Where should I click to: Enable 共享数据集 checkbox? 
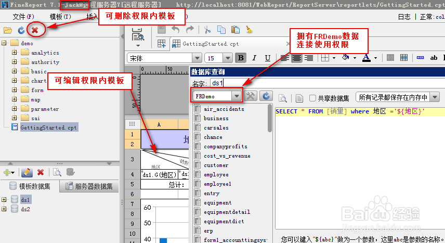[x=312, y=98]
